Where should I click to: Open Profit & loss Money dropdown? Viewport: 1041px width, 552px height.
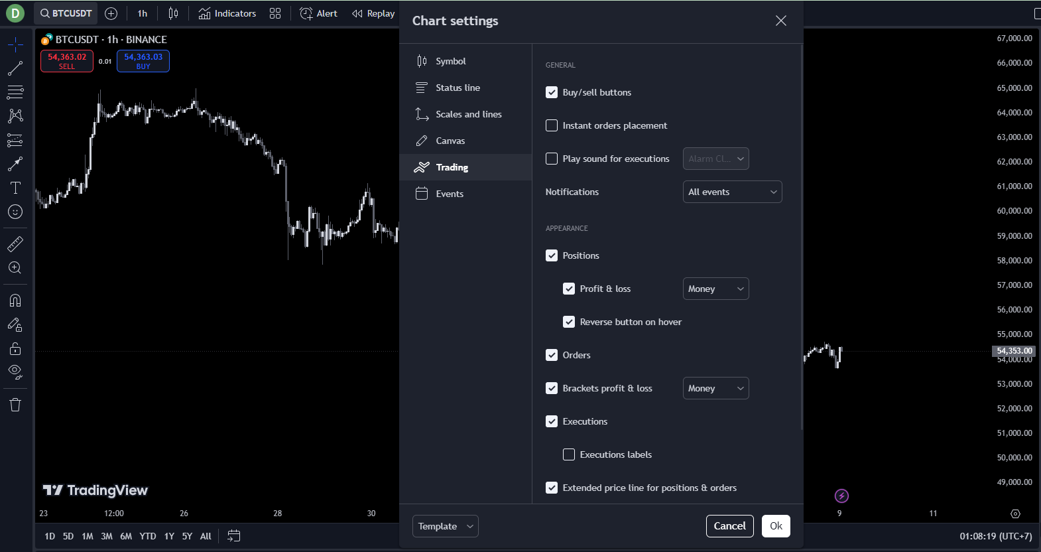tap(716, 289)
